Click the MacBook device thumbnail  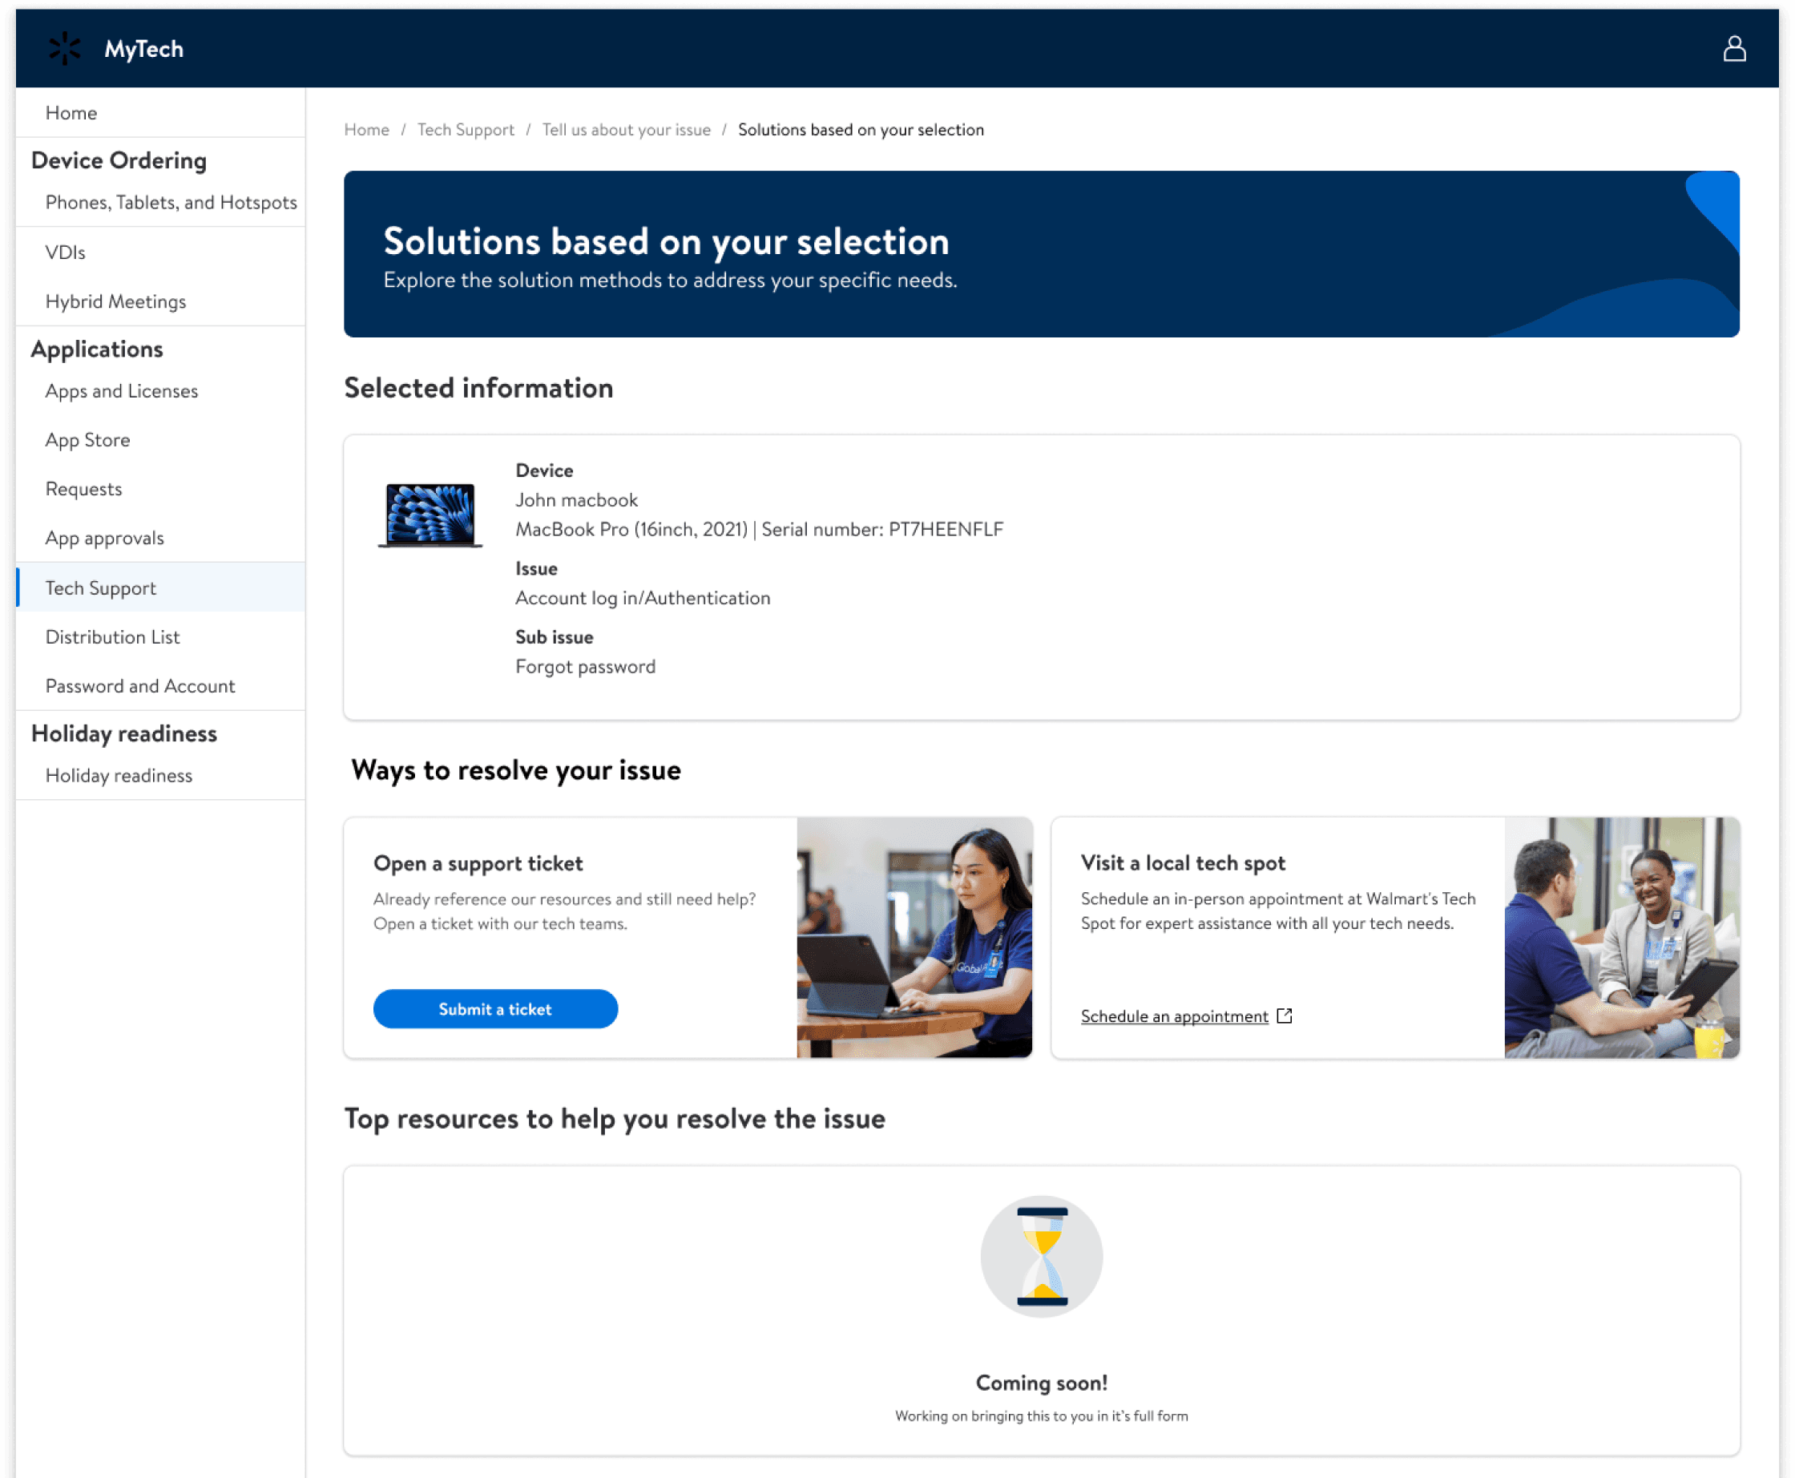pyautogui.click(x=430, y=515)
